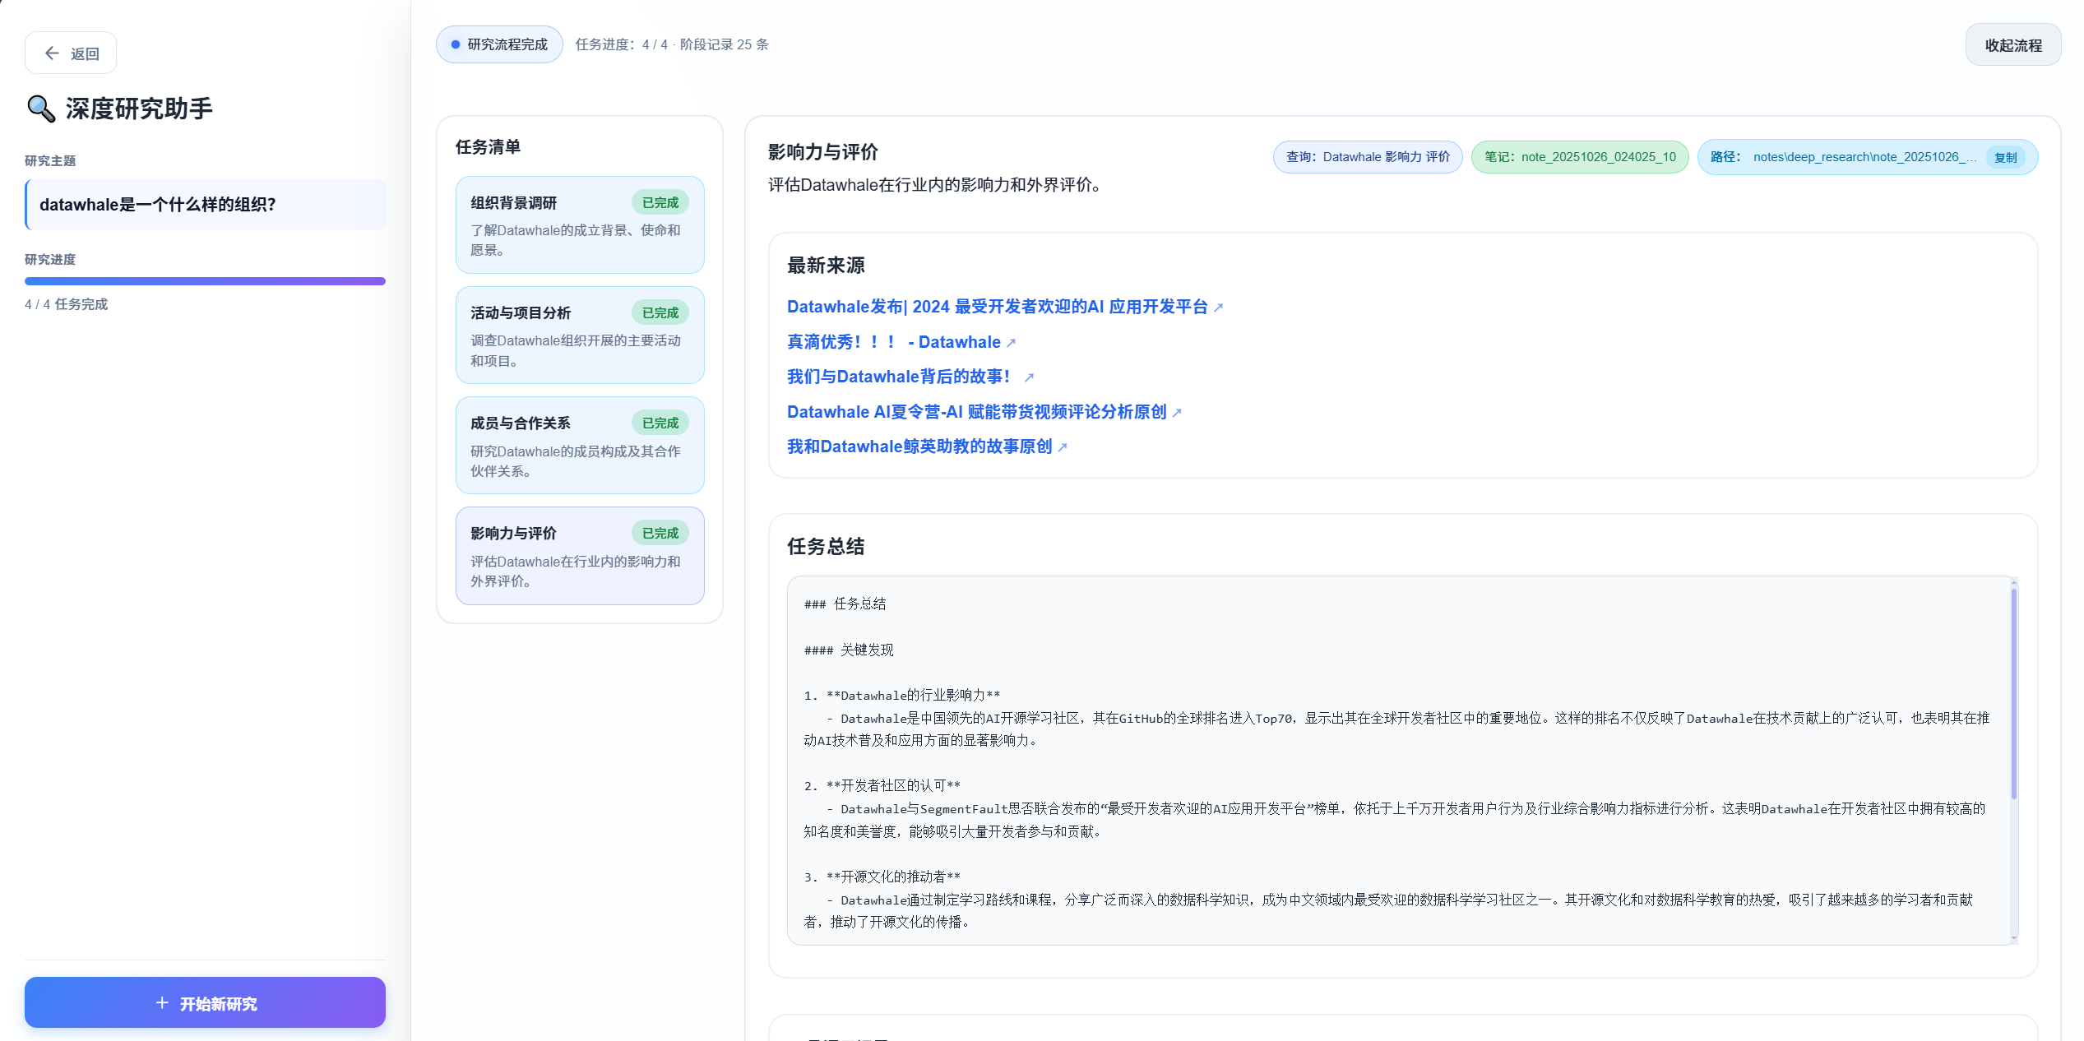2084x1041 pixels.
Task: Click the 研究进度 progress bar
Action: (205, 281)
